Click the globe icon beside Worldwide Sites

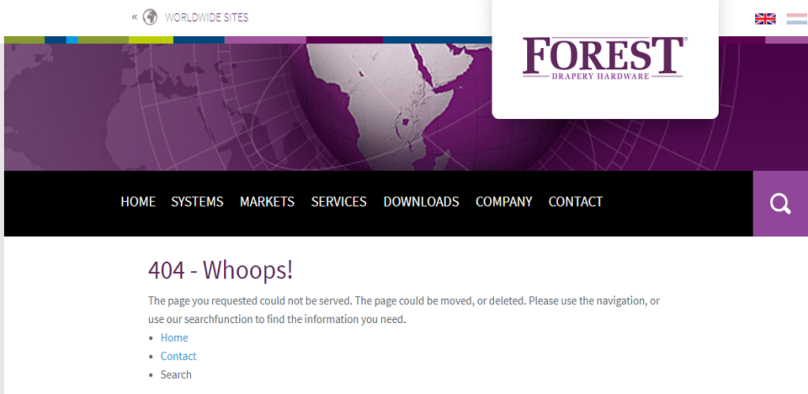(x=150, y=17)
